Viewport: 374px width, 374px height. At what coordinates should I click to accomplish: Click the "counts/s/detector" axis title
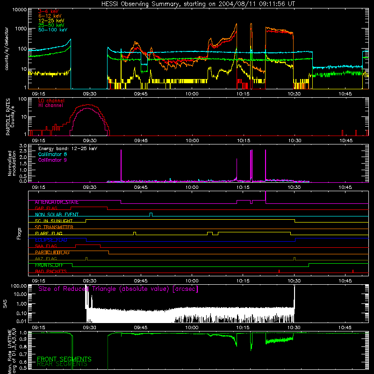coord(7,49)
